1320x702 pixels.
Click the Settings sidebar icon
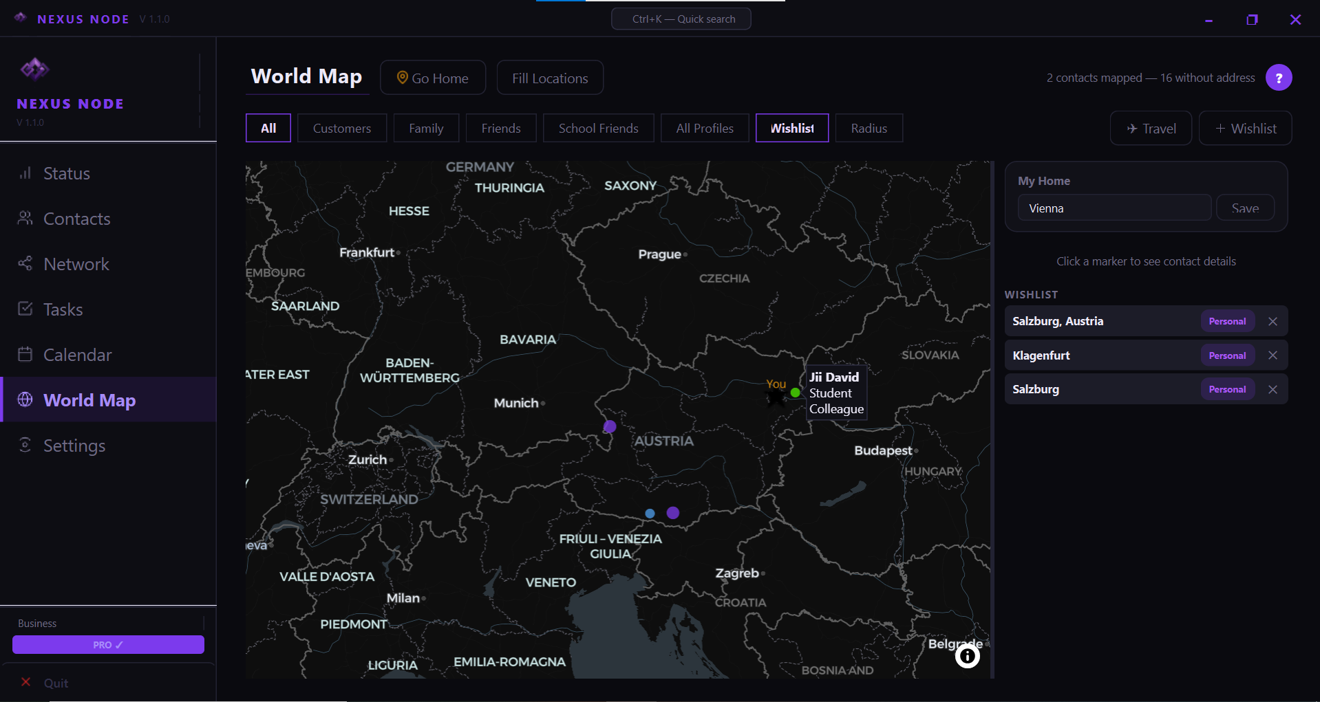tap(25, 445)
